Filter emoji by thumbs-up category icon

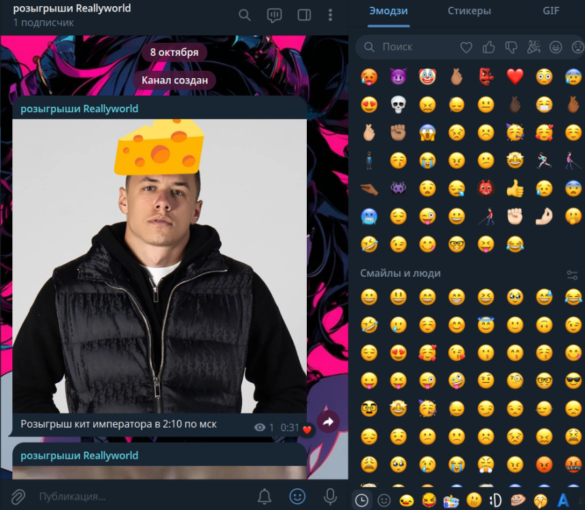pyautogui.click(x=488, y=48)
